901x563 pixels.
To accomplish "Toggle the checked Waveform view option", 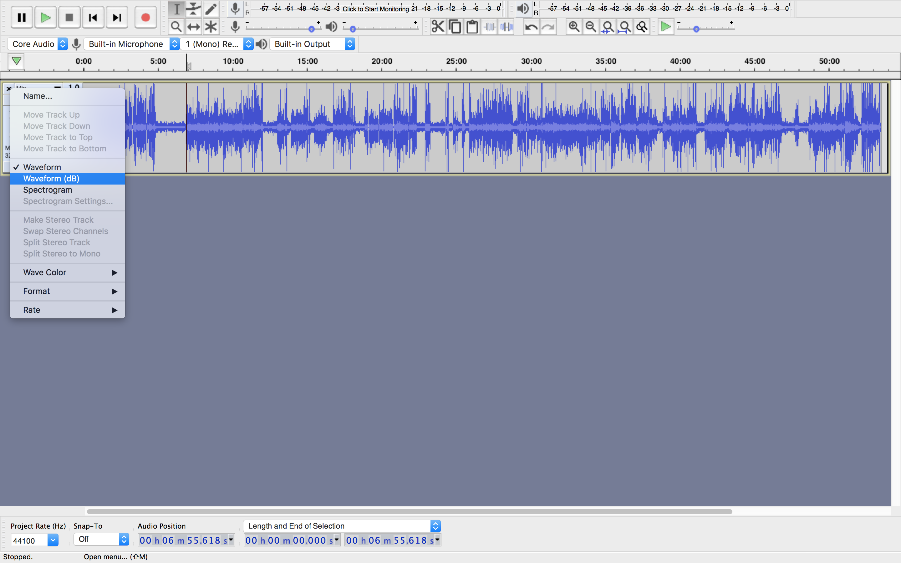I will (42, 167).
